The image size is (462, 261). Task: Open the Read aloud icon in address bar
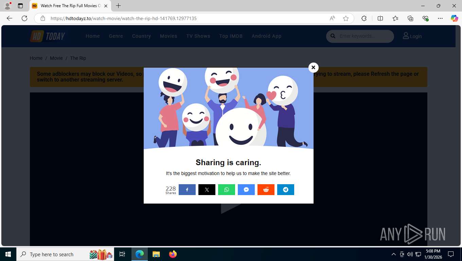coord(332,18)
